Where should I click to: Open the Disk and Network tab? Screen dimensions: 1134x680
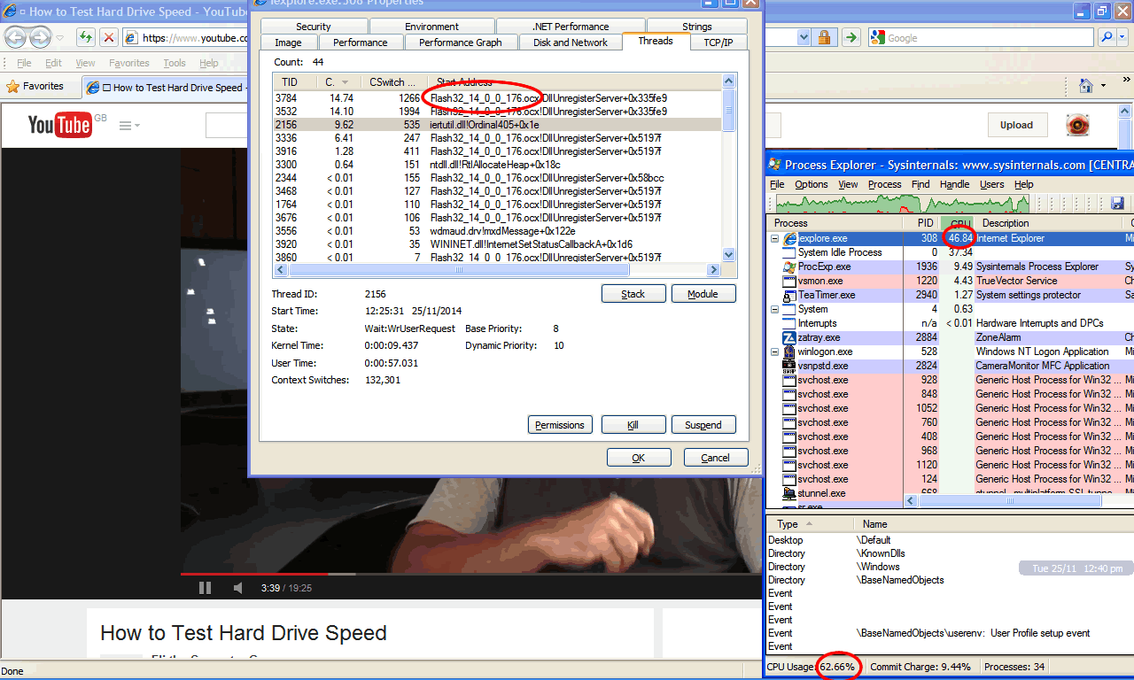point(570,42)
